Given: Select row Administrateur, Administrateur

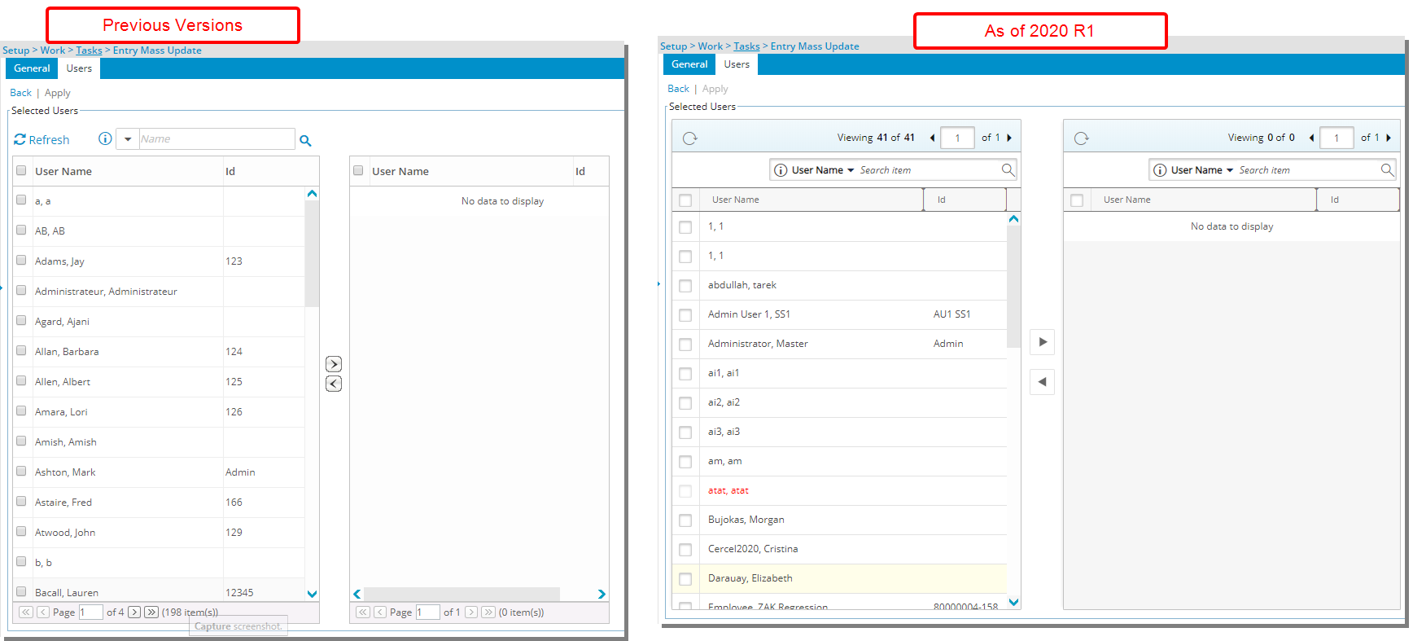Looking at the screenshot, I should tap(160, 292).
